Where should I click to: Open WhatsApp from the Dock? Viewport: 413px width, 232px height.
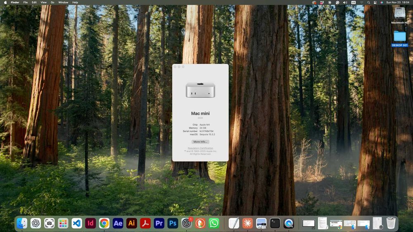pyautogui.click(x=214, y=223)
